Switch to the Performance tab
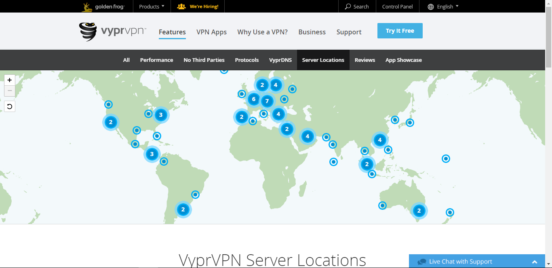Viewport: 552px width, 268px height. tap(156, 60)
